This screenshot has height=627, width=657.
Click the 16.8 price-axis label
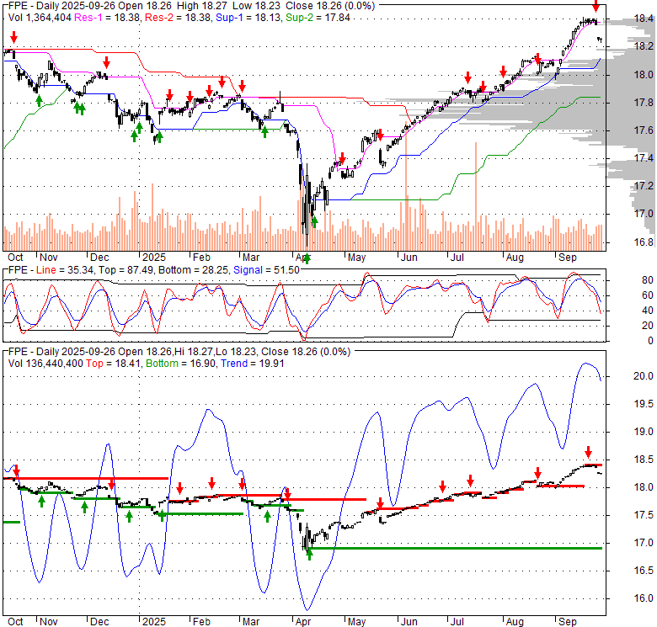tap(644, 242)
